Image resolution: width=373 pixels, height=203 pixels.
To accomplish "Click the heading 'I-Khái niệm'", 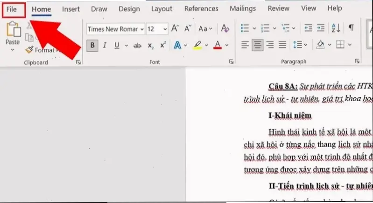I will [x=290, y=115].
